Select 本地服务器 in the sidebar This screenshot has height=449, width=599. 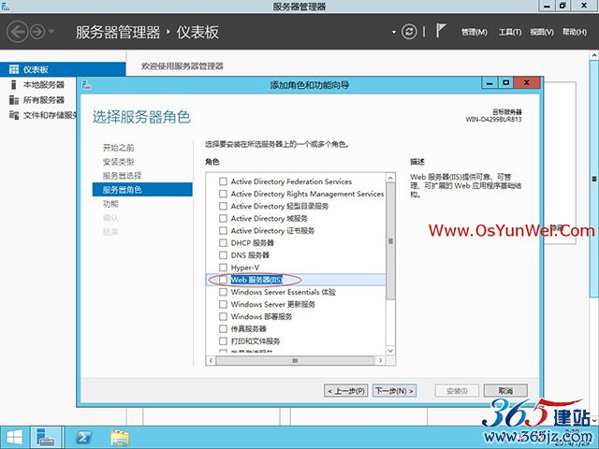[x=44, y=85]
